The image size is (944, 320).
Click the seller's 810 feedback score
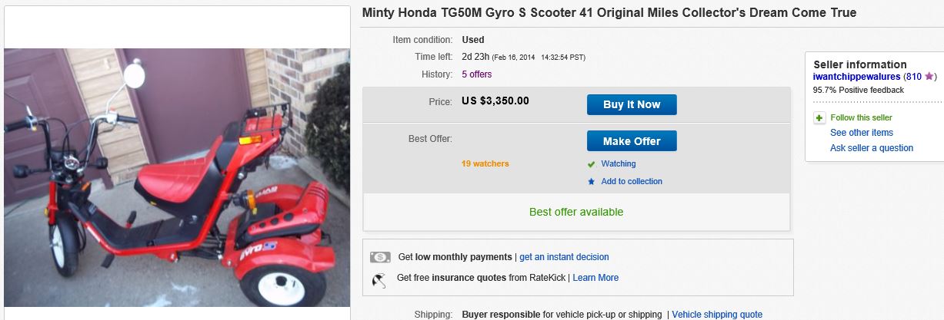pyautogui.click(x=913, y=77)
